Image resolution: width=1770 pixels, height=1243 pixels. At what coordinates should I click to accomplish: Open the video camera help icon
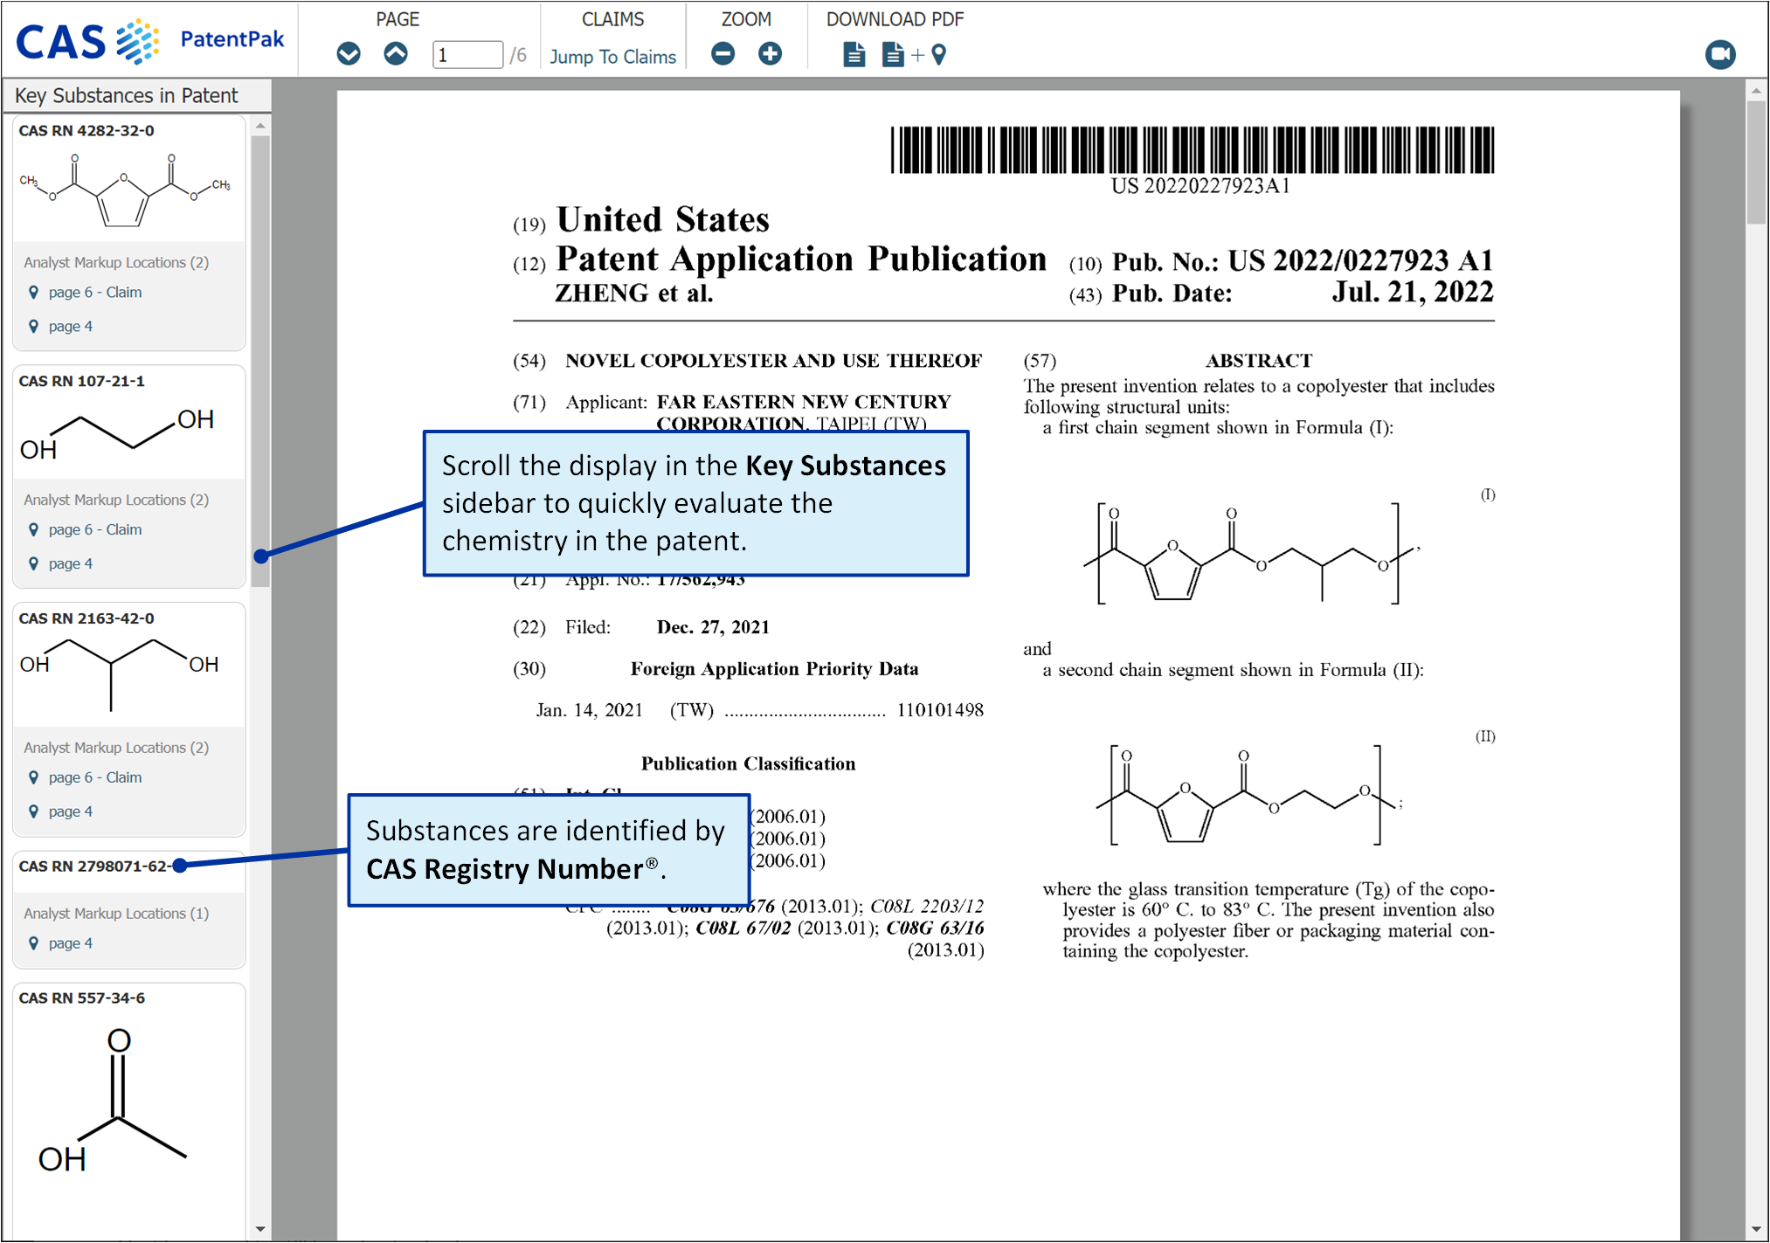pyautogui.click(x=1719, y=54)
